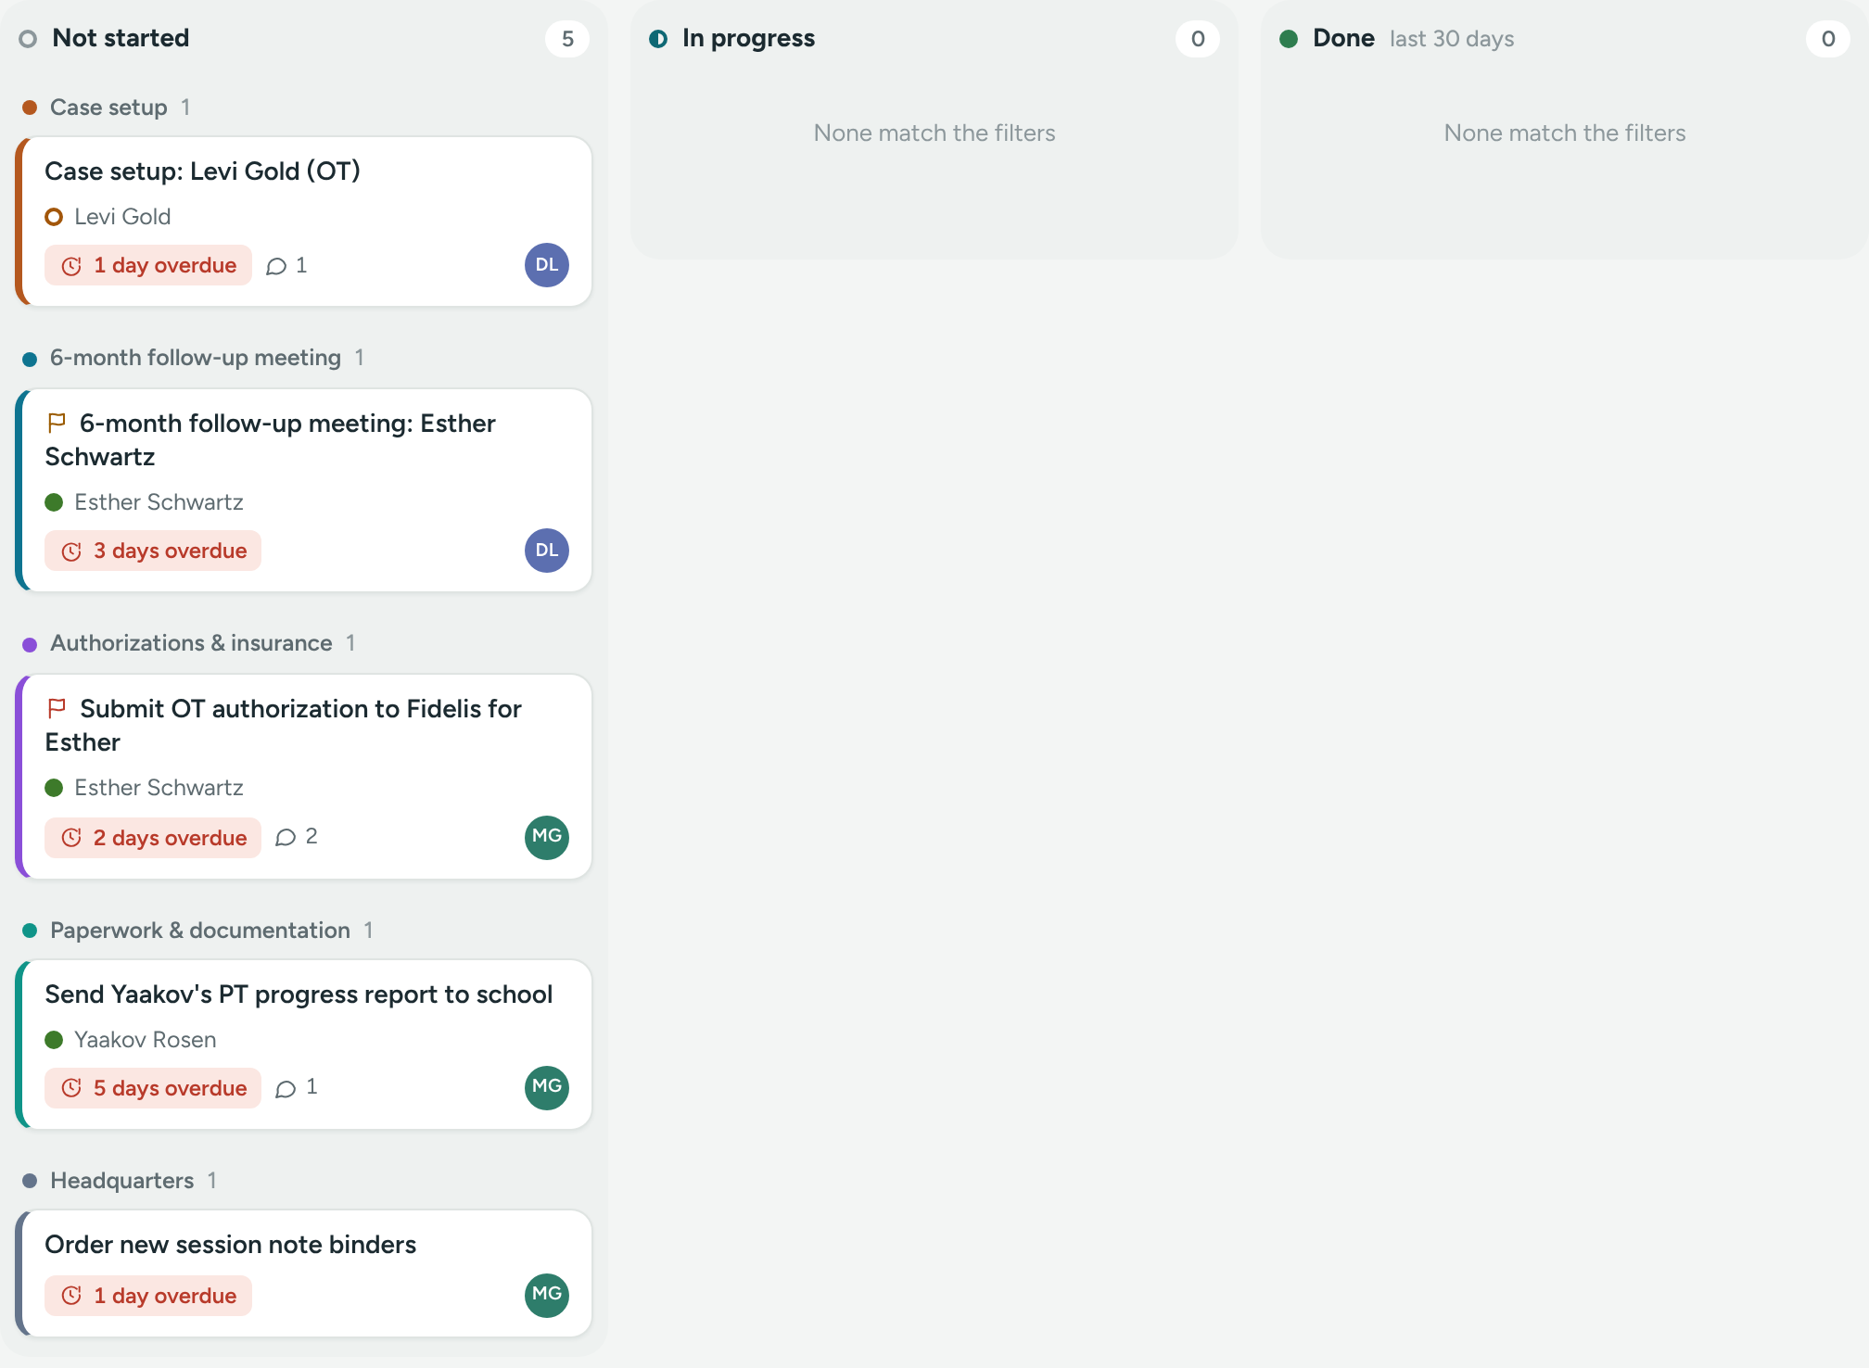Click the flag icon on 6-month follow-up card
Viewport: 1869px width, 1368px height.
tap(57, 424)
